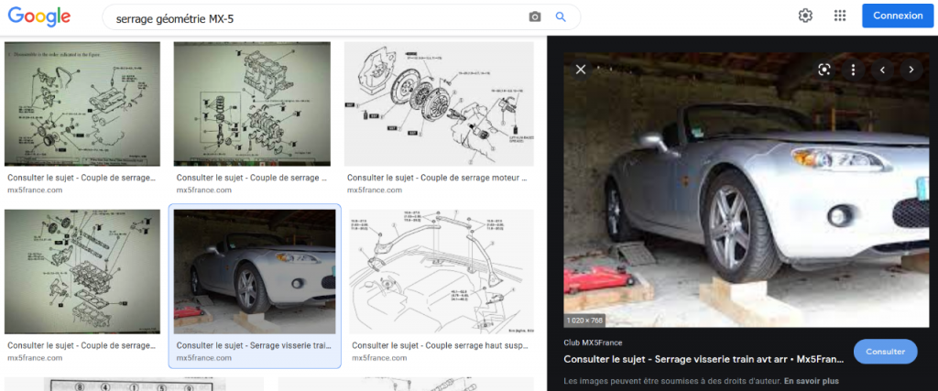Open Google settings gear
Image resolution: width=938 pixels, height=391 pixels.
pyautogui.click(x=805, y=16)
